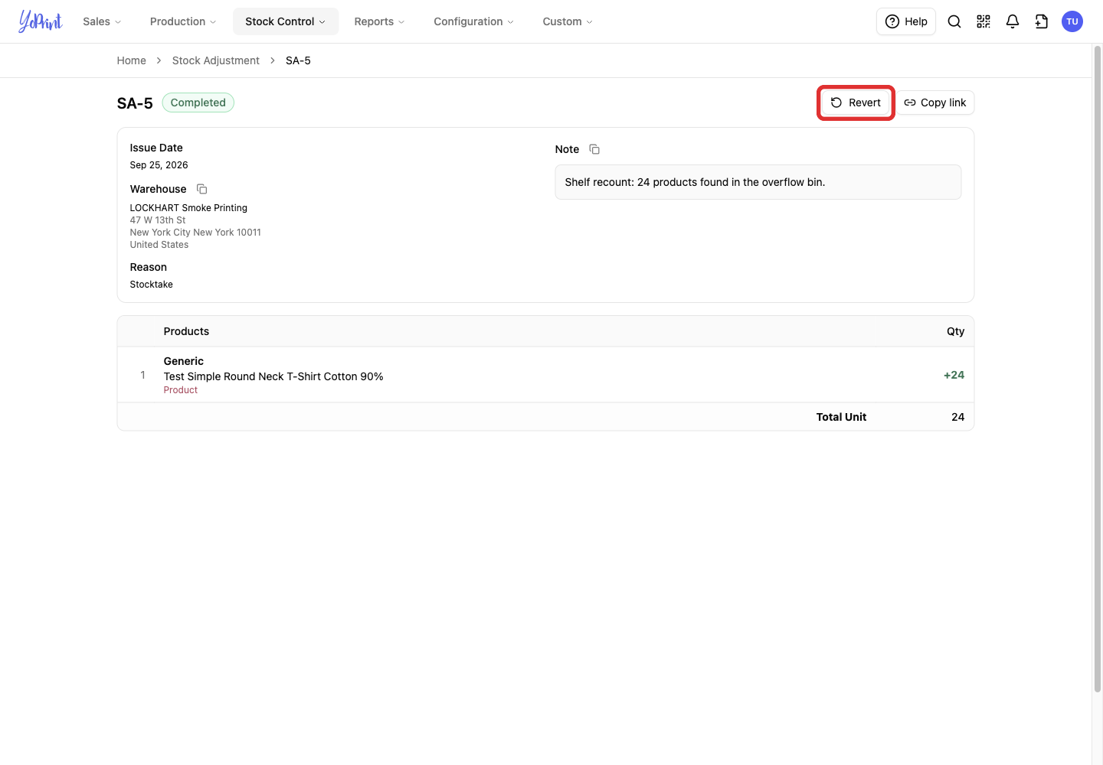Screen dimensions: 1103x765
Task: Click the red Product type label
Action: [181, 390]
